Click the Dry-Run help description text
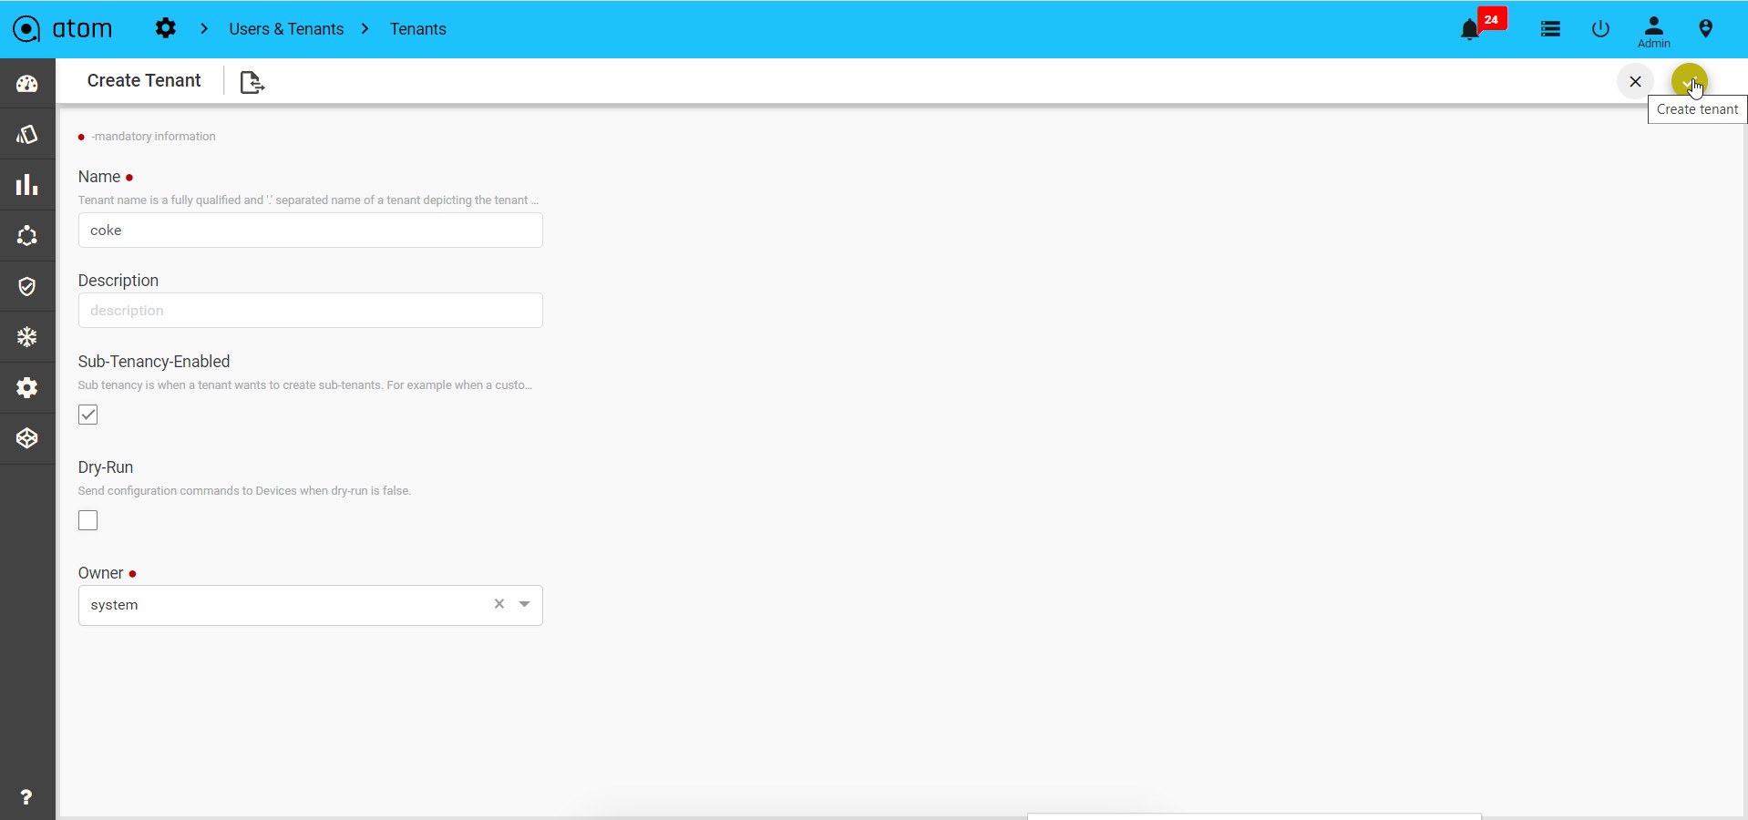 tap(244, 491)
